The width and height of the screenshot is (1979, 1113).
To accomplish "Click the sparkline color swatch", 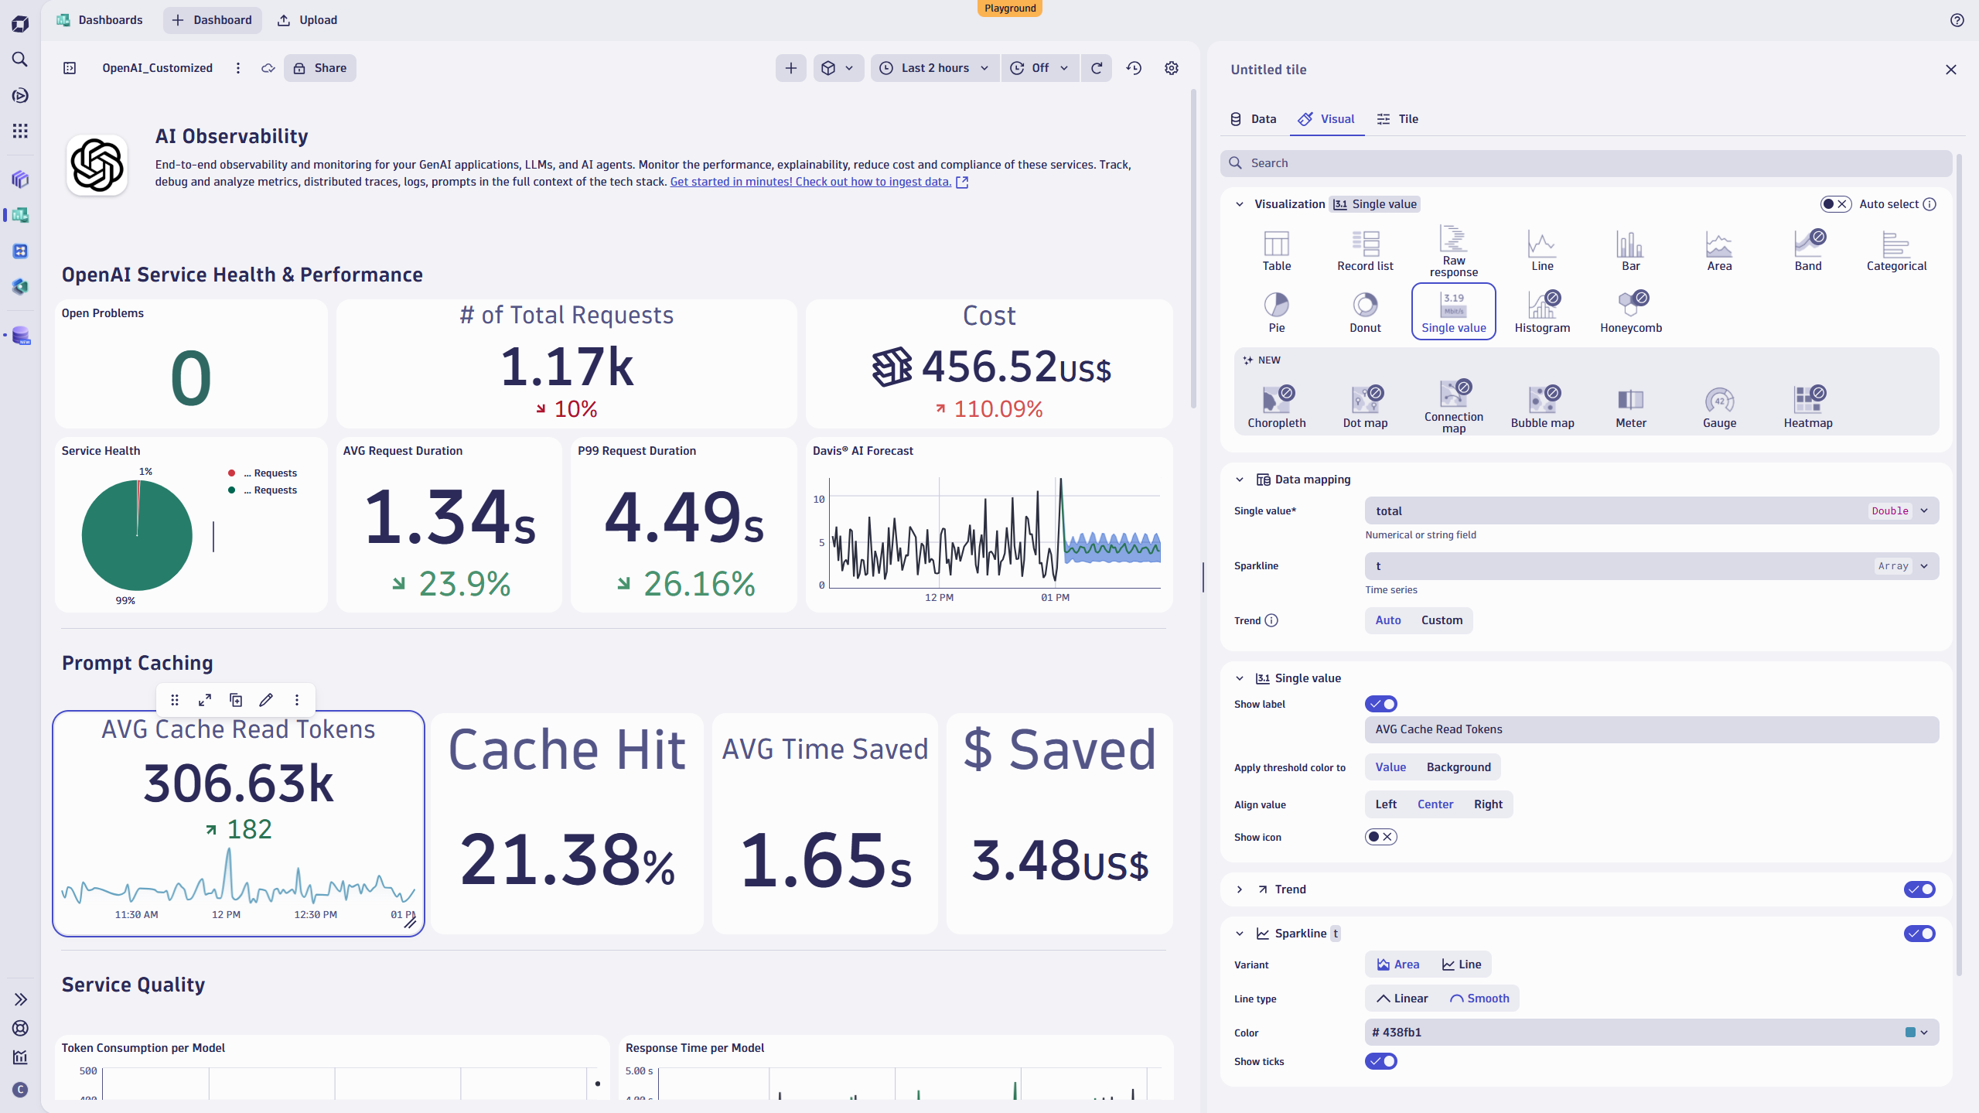I will [x=1911, y=1032].
